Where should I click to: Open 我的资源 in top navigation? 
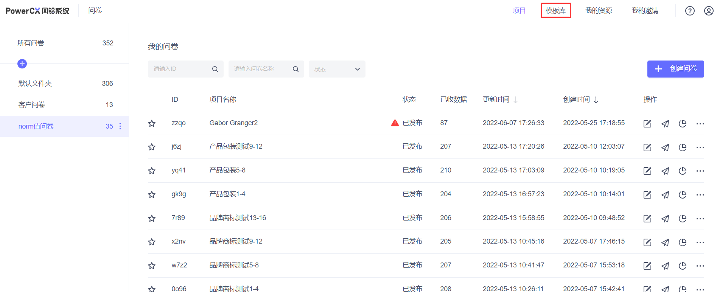(x=598, y=11)
